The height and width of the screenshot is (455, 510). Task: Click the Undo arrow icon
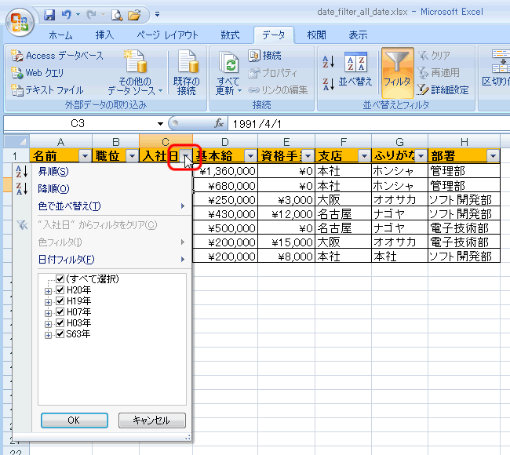(67, 15)
